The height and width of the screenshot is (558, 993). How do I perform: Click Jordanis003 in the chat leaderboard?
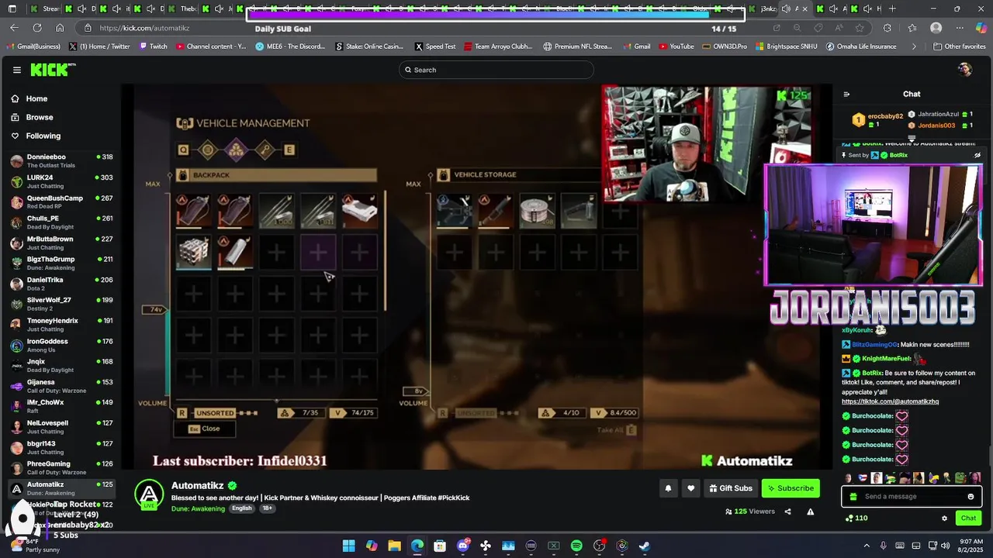click(936, 126)
